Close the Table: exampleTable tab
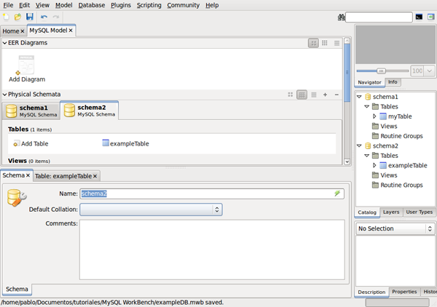This screenshot has width=437, height=307. pyautogui.click(x=95, y=176)
